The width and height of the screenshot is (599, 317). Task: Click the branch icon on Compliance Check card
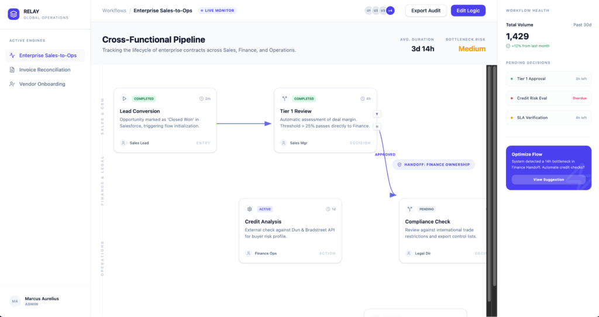tap(409, 209)
